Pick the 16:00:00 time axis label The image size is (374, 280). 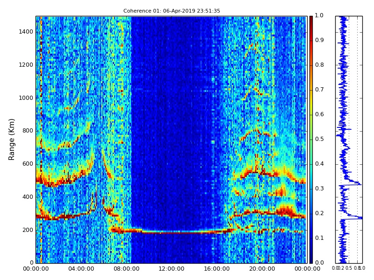click(217, 269)
